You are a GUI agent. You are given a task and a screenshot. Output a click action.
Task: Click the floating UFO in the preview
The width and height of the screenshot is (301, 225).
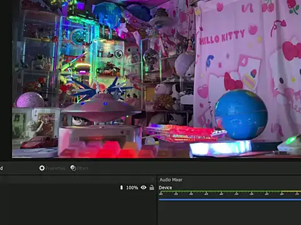click(x=101, y=108)
